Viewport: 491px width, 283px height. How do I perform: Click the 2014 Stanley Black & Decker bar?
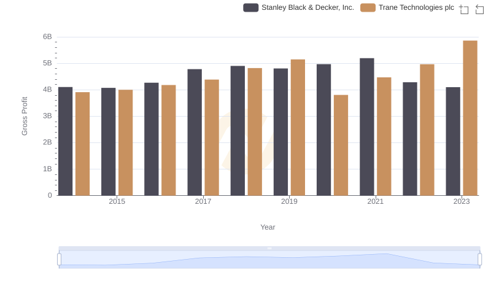tap(66, 141)
